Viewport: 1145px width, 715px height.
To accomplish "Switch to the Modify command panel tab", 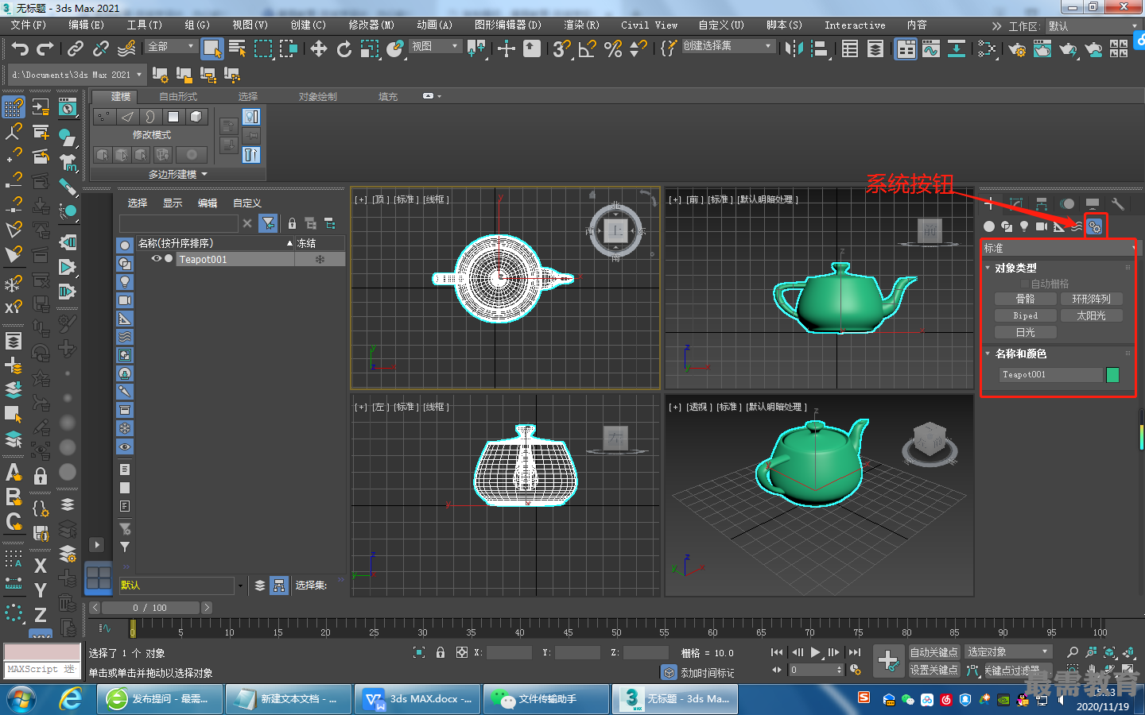I will (x=1015, y=204).
